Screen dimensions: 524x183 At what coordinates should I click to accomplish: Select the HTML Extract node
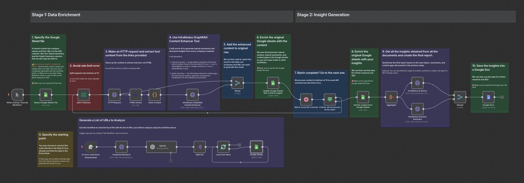pyautogui.click(x=135, y=94)
